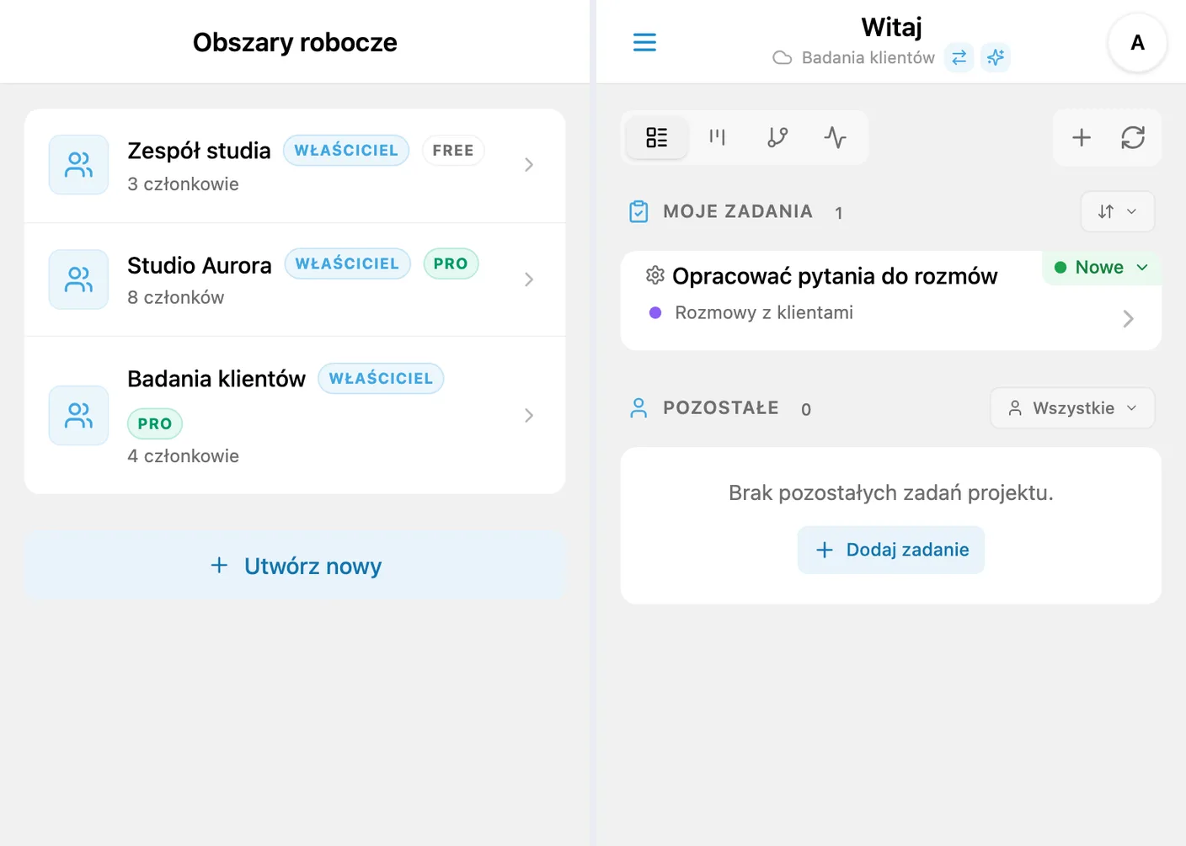This screenshot has width=1186, height=846.
Task: Click the Badania klientów row chevron
Action: [529, 415]
